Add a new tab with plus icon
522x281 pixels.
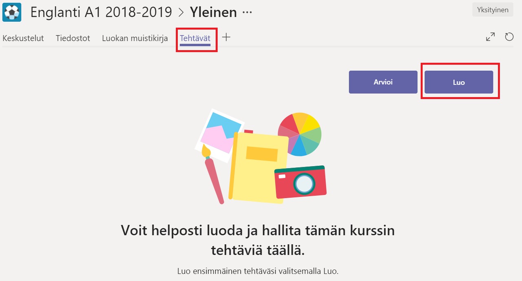pos(226,37)
